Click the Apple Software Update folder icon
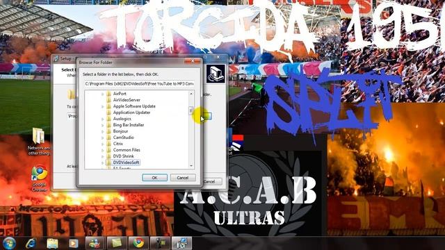The width and height of the screenshot is (445, 250). (108, 106)
